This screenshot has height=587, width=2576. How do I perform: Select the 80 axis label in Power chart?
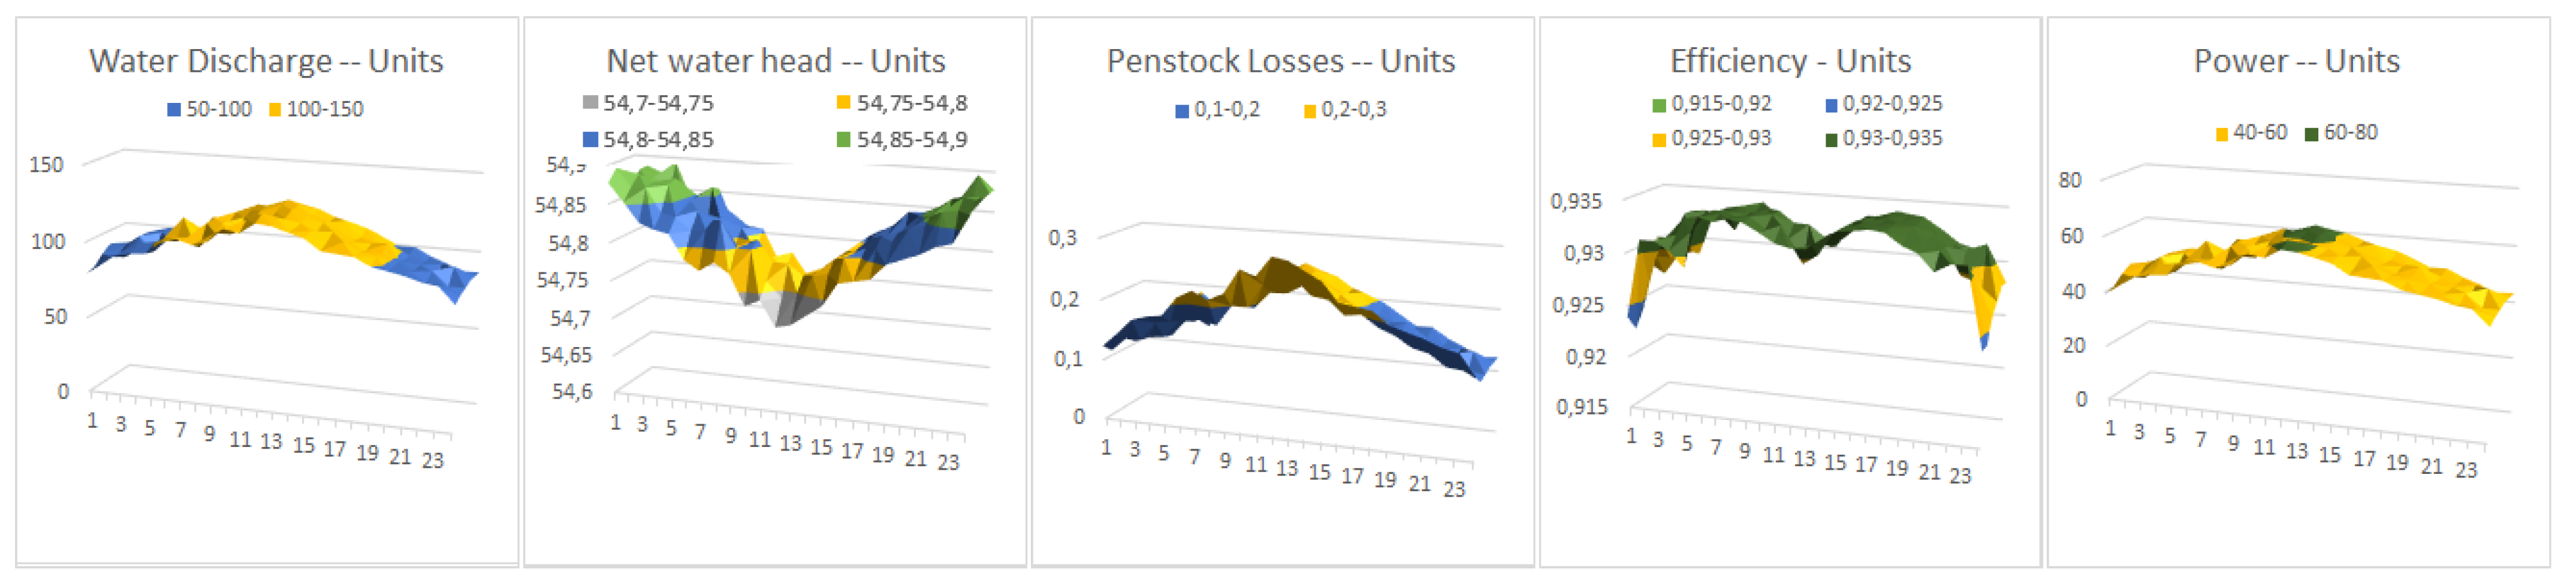[2069, 180]
